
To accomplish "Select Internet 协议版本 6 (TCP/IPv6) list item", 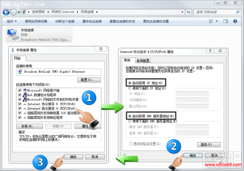I will [51, 104].
